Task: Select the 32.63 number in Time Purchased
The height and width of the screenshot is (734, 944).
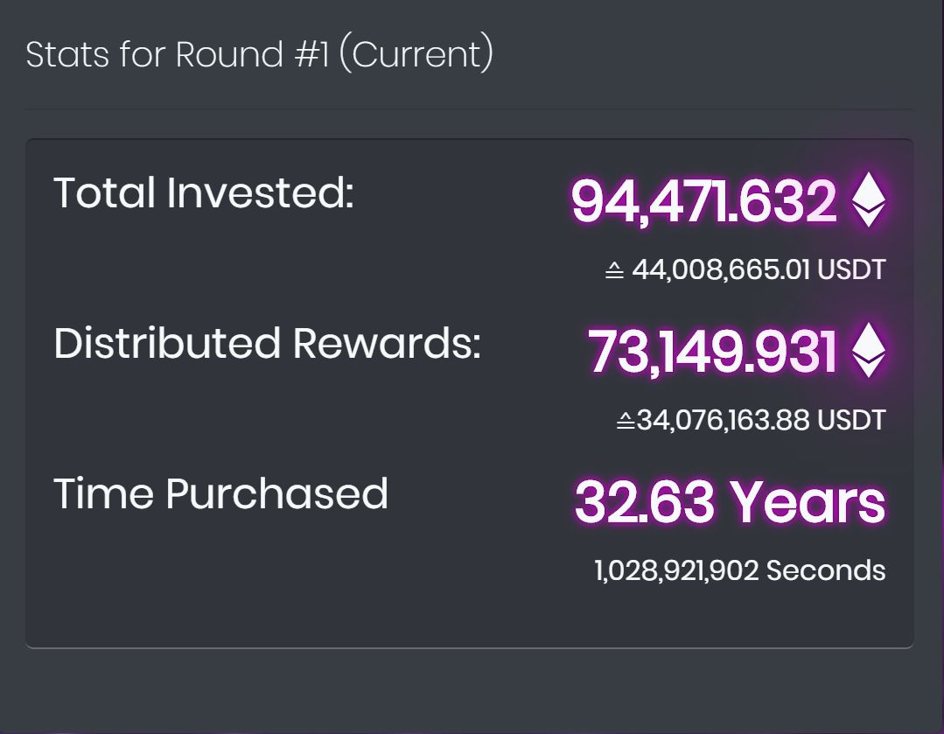Action: pos(645,502)
